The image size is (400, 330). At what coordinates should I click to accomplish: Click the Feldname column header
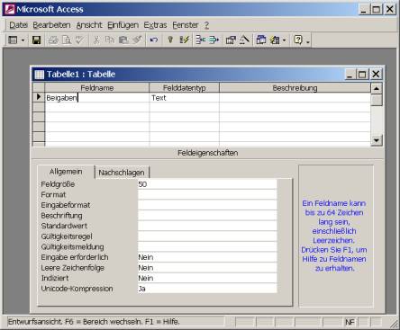click(x=97, y=88)
